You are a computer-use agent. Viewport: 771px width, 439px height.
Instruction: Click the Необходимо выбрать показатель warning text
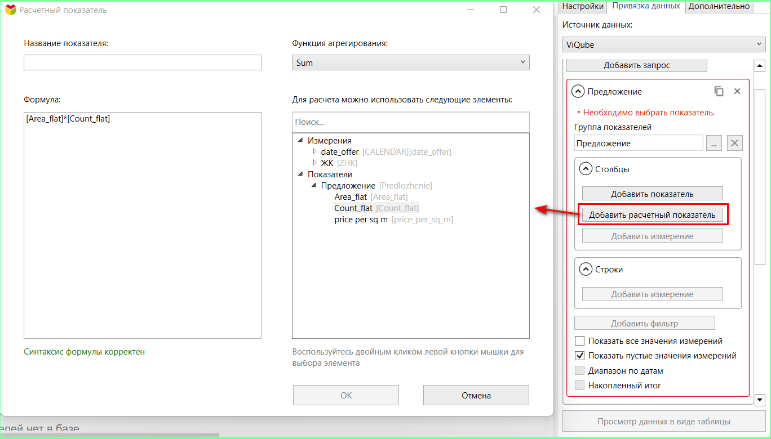(x=649, y=113)
